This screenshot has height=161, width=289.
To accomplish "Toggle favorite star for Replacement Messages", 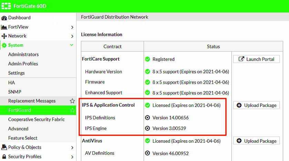I will point(72,101).
